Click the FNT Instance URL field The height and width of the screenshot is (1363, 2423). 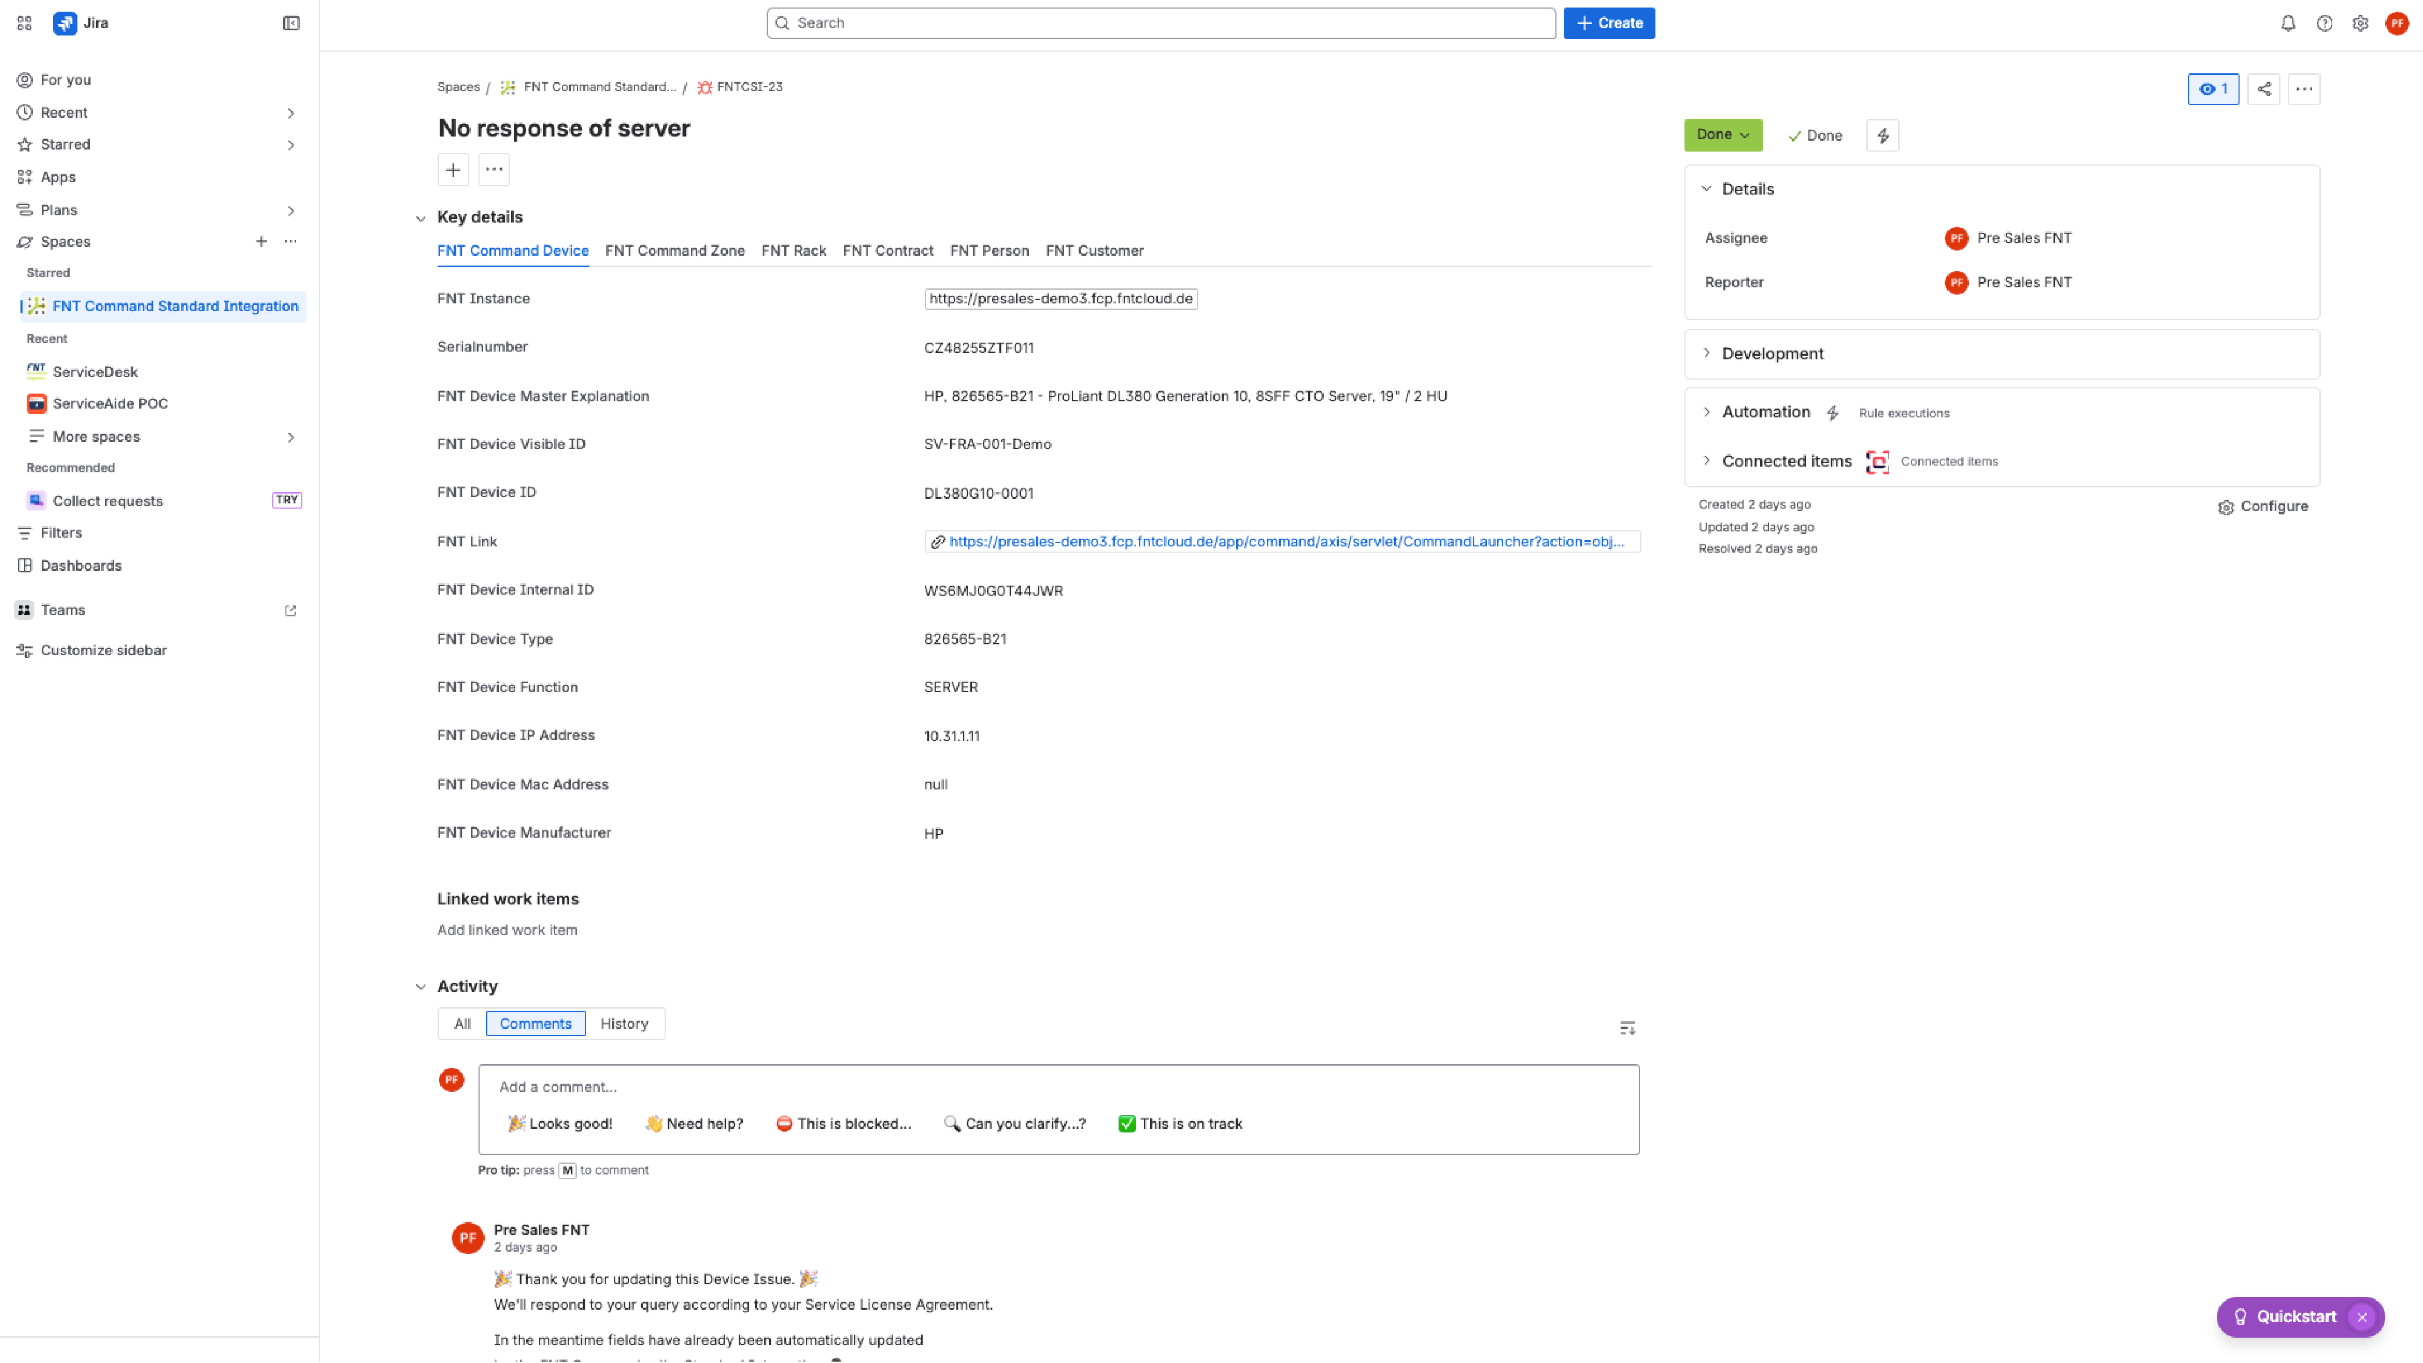click(x=1060, y=299)
